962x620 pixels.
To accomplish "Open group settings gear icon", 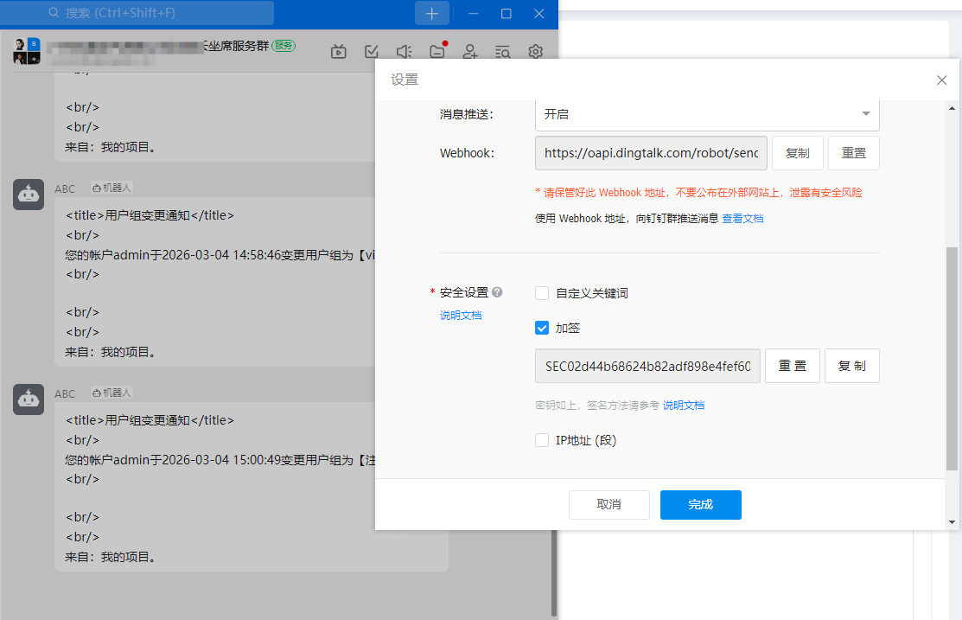I will pos(535,52).
